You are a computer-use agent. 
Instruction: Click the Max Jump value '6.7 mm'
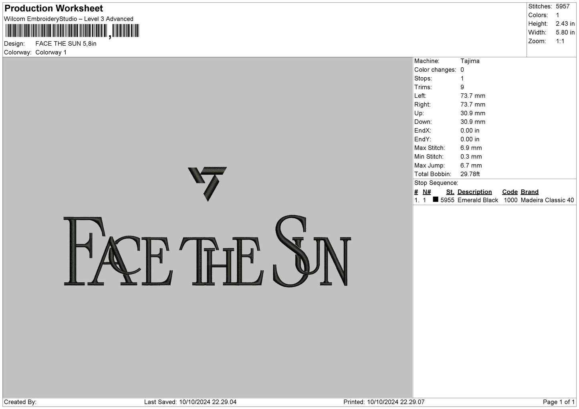pos(471,165)
